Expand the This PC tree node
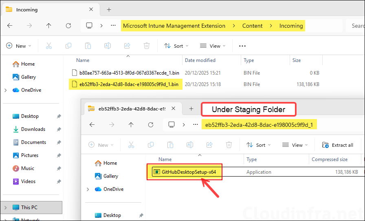The width and height of the screenshot is (365, 221). click(x=5, y=208)
